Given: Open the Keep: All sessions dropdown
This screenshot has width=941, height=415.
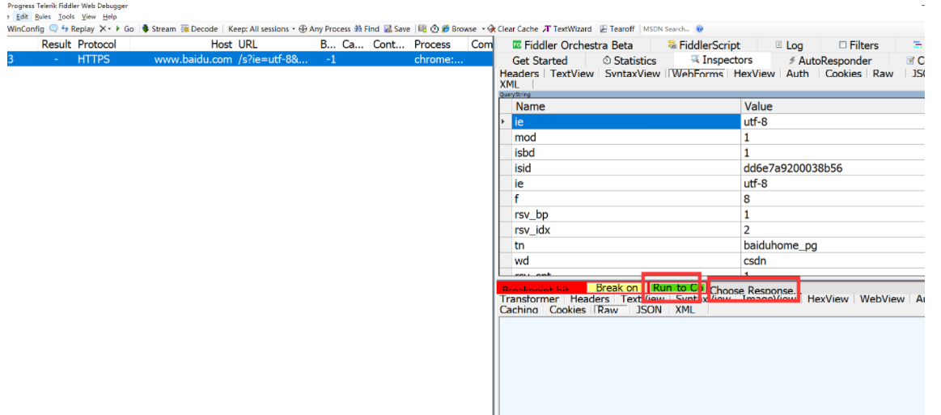Looking at the screenshot, I should pyautogui.click(x=261, y=29).
